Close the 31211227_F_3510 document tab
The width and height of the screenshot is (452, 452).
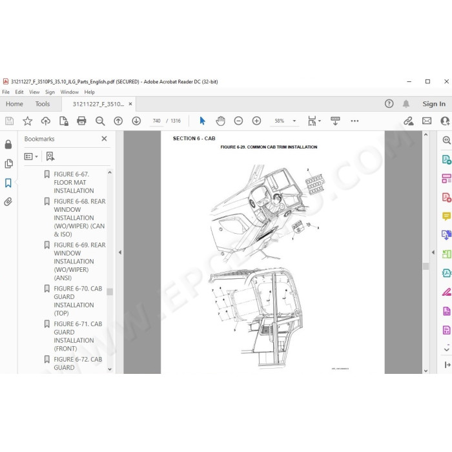(130, 104)
